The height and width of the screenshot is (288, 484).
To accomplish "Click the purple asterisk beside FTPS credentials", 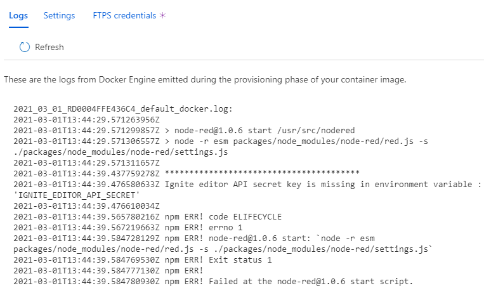I will coord(162,15).
